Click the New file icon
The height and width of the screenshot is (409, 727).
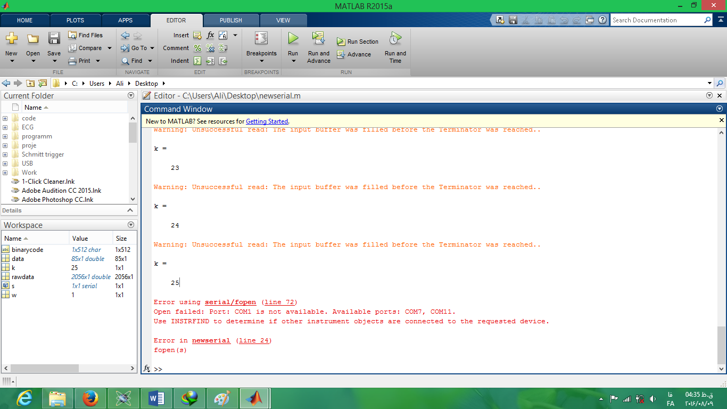pos(11,39)
